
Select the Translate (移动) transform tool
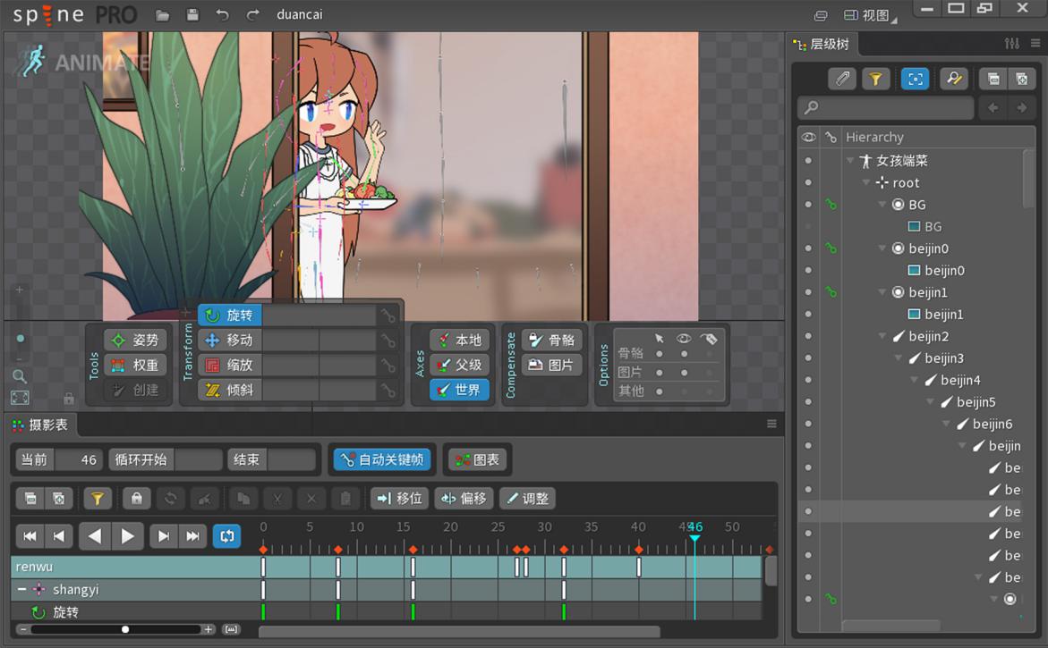(230, 341)
